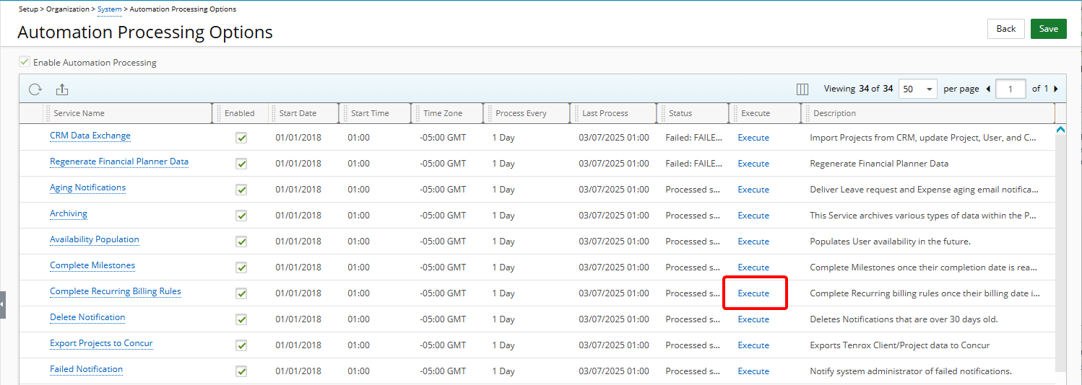Go to the previous page arrow
This screenshot has height=385, width=1082.
tap(988, 89)
